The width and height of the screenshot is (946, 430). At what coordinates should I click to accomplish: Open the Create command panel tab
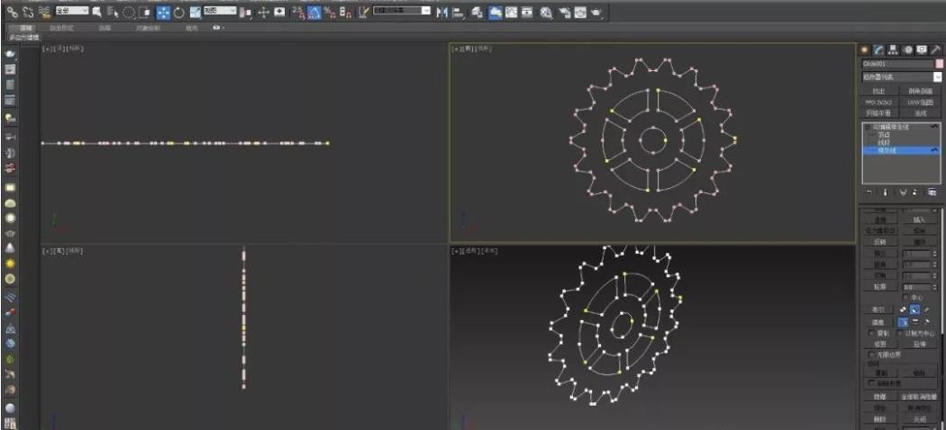[x=865, y=49]
